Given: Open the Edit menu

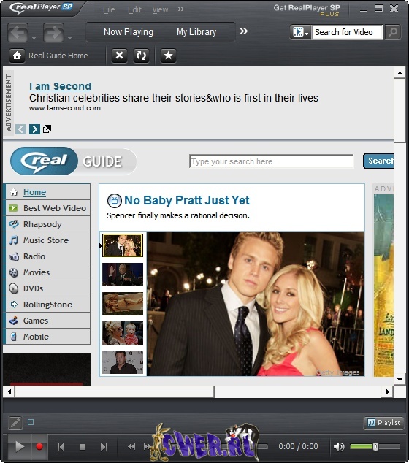Looking at the screenshot, I should point(134,9).
